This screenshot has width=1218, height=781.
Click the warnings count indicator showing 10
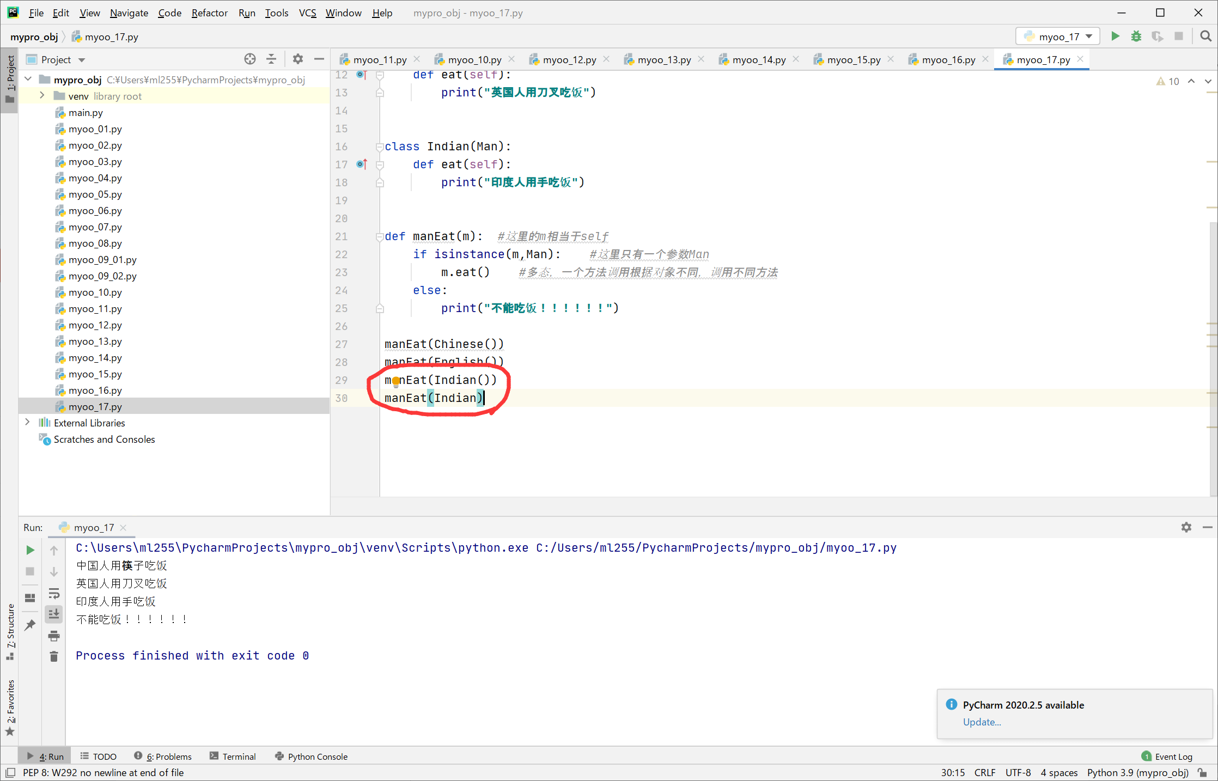tap(1167, 81)
